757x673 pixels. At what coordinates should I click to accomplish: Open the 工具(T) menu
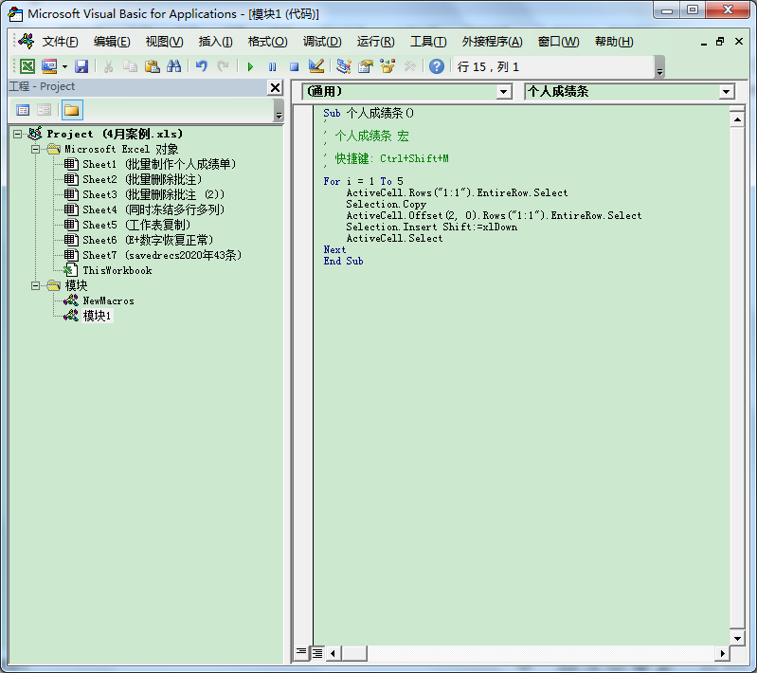tap(428, 42)
